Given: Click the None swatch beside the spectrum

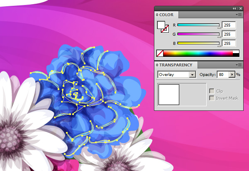Looking at the screenshot, I should tap(160, 53).
